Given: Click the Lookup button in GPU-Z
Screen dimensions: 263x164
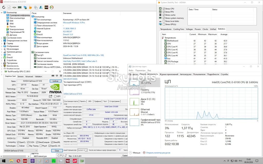Looking at the screenshot, I should point(55,81).
